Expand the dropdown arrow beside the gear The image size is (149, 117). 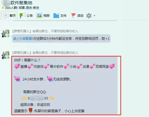click(94, 16)
